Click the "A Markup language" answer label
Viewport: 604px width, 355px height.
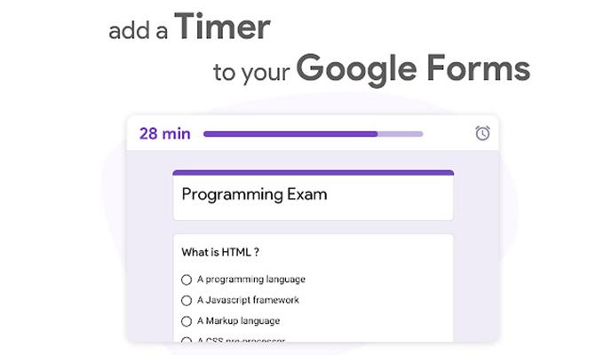pyautogui.click(x=238, y=320)
